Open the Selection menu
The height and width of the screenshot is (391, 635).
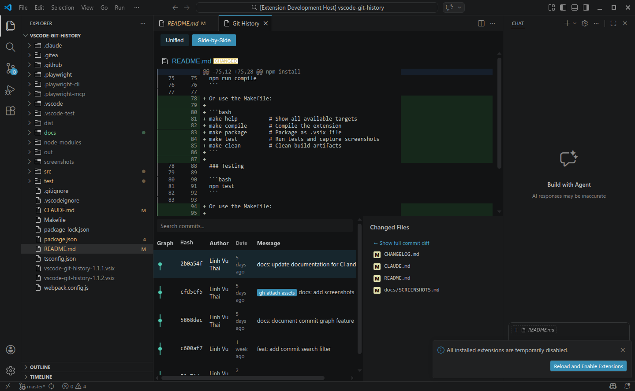63,7
